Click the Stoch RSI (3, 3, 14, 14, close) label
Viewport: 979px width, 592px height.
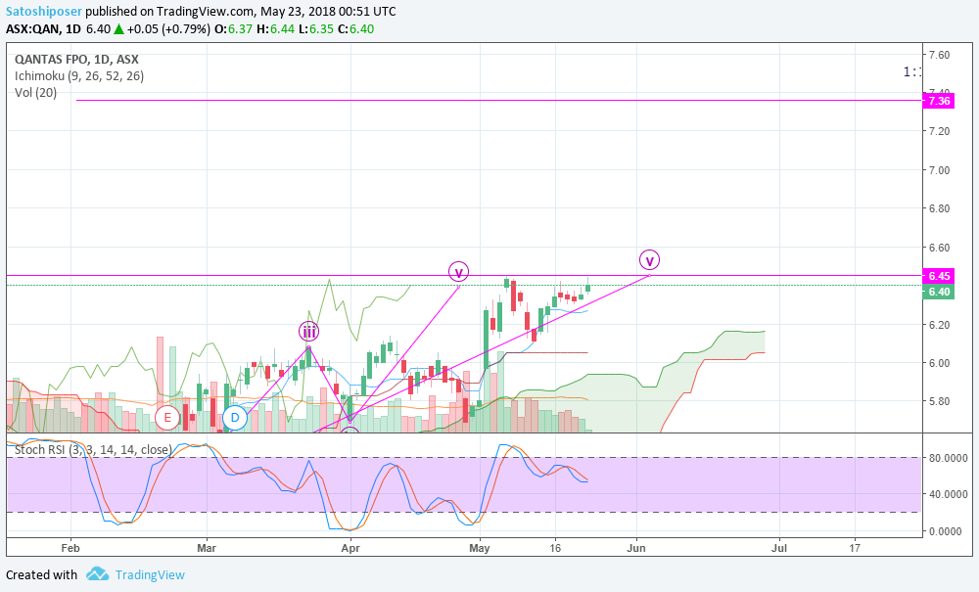coord(93,450)
